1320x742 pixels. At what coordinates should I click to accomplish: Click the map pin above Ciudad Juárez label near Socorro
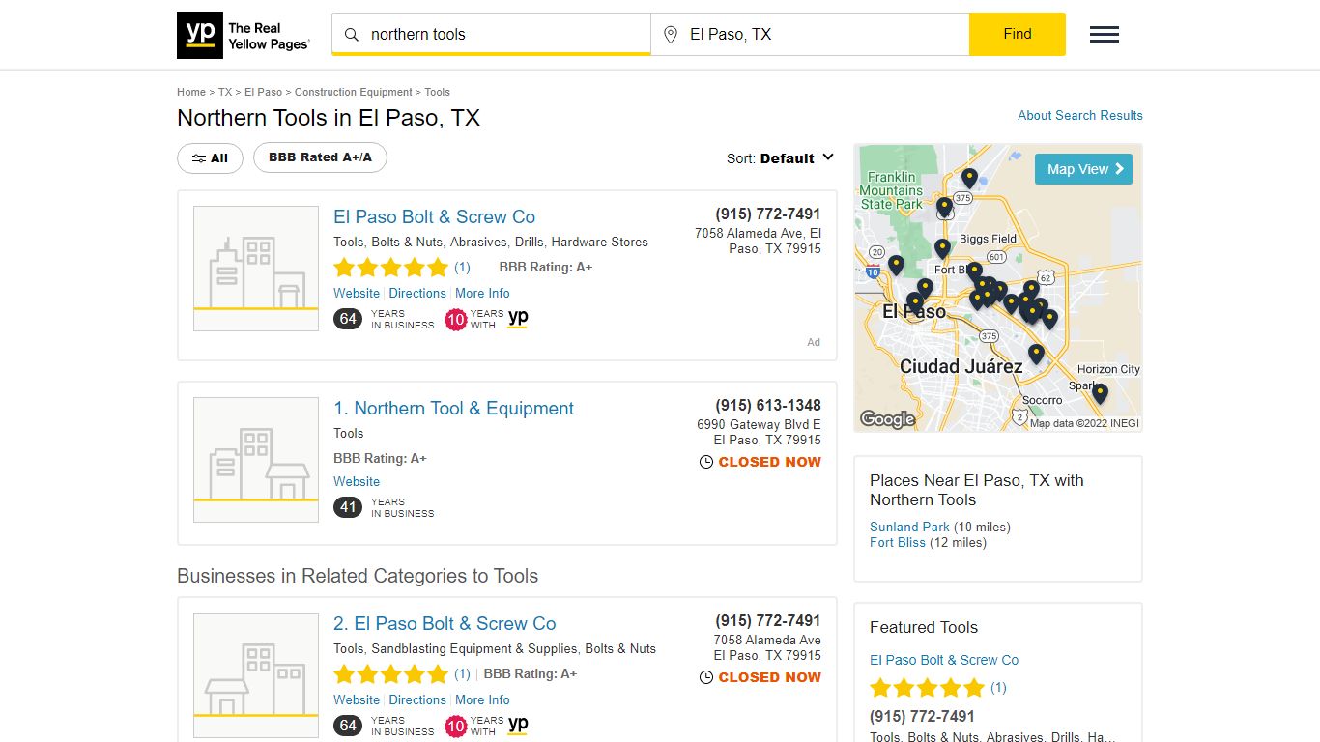pos(1036,355)
